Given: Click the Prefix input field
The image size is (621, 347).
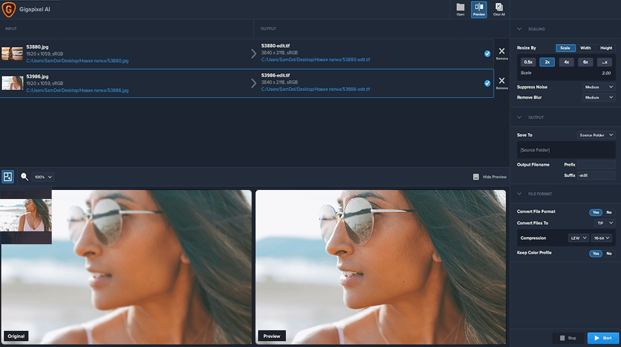Looking at the screenshot, I should click(596, 165).
